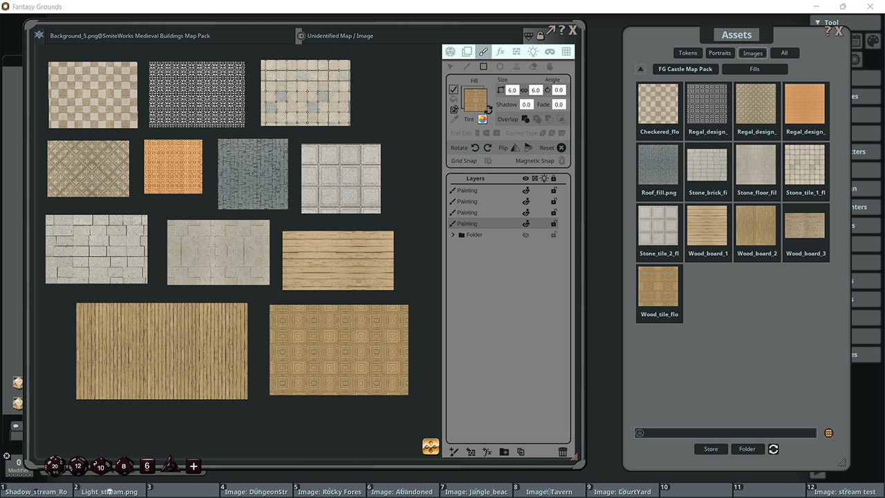Select the lighting tool in the toolbar
The image size is (885, 498).
pos(533,51)
